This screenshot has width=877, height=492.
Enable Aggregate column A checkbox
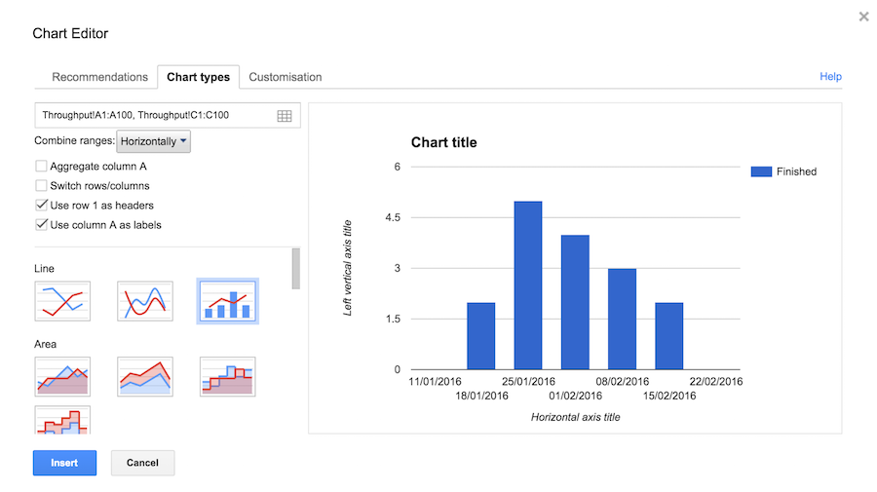pyautogui.click(x=41, y=166)
